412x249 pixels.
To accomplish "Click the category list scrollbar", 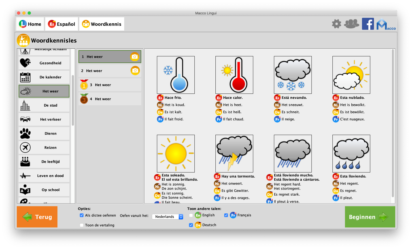I will coord(73,100).
